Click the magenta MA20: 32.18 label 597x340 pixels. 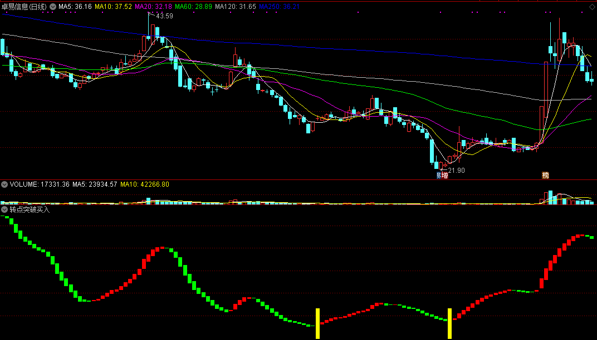coord(154,7)
